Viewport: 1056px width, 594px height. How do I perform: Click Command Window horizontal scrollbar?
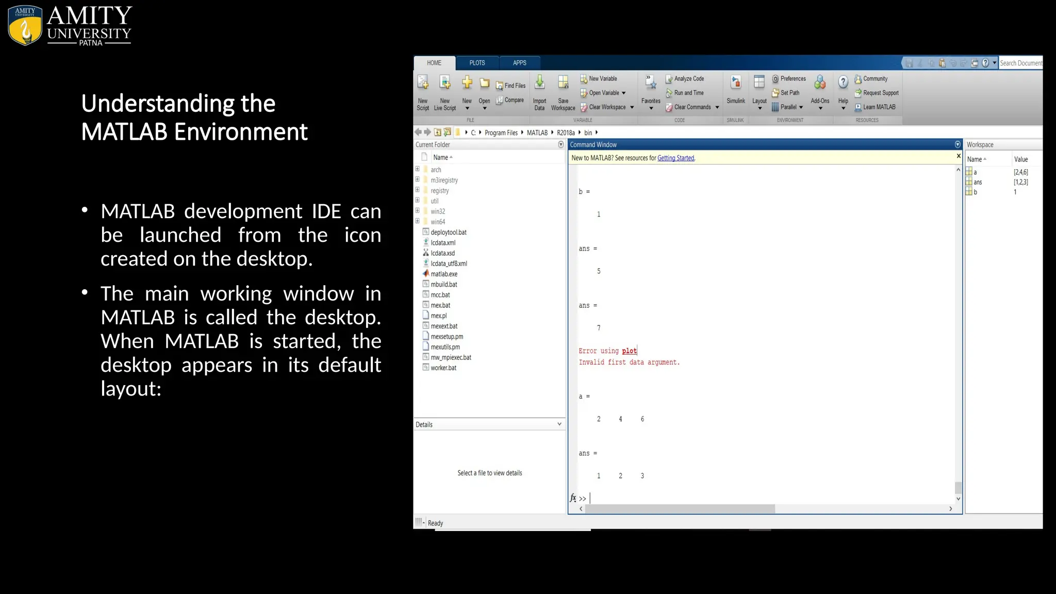680,509
